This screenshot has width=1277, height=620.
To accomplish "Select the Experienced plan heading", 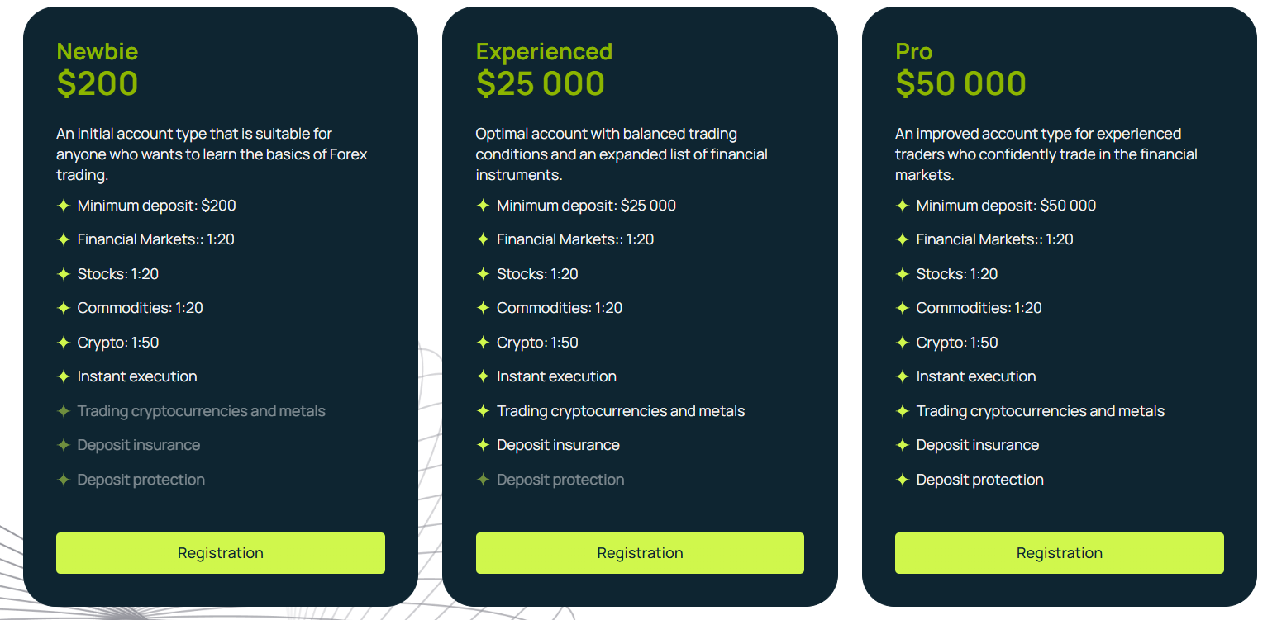I will coord(544,51).
